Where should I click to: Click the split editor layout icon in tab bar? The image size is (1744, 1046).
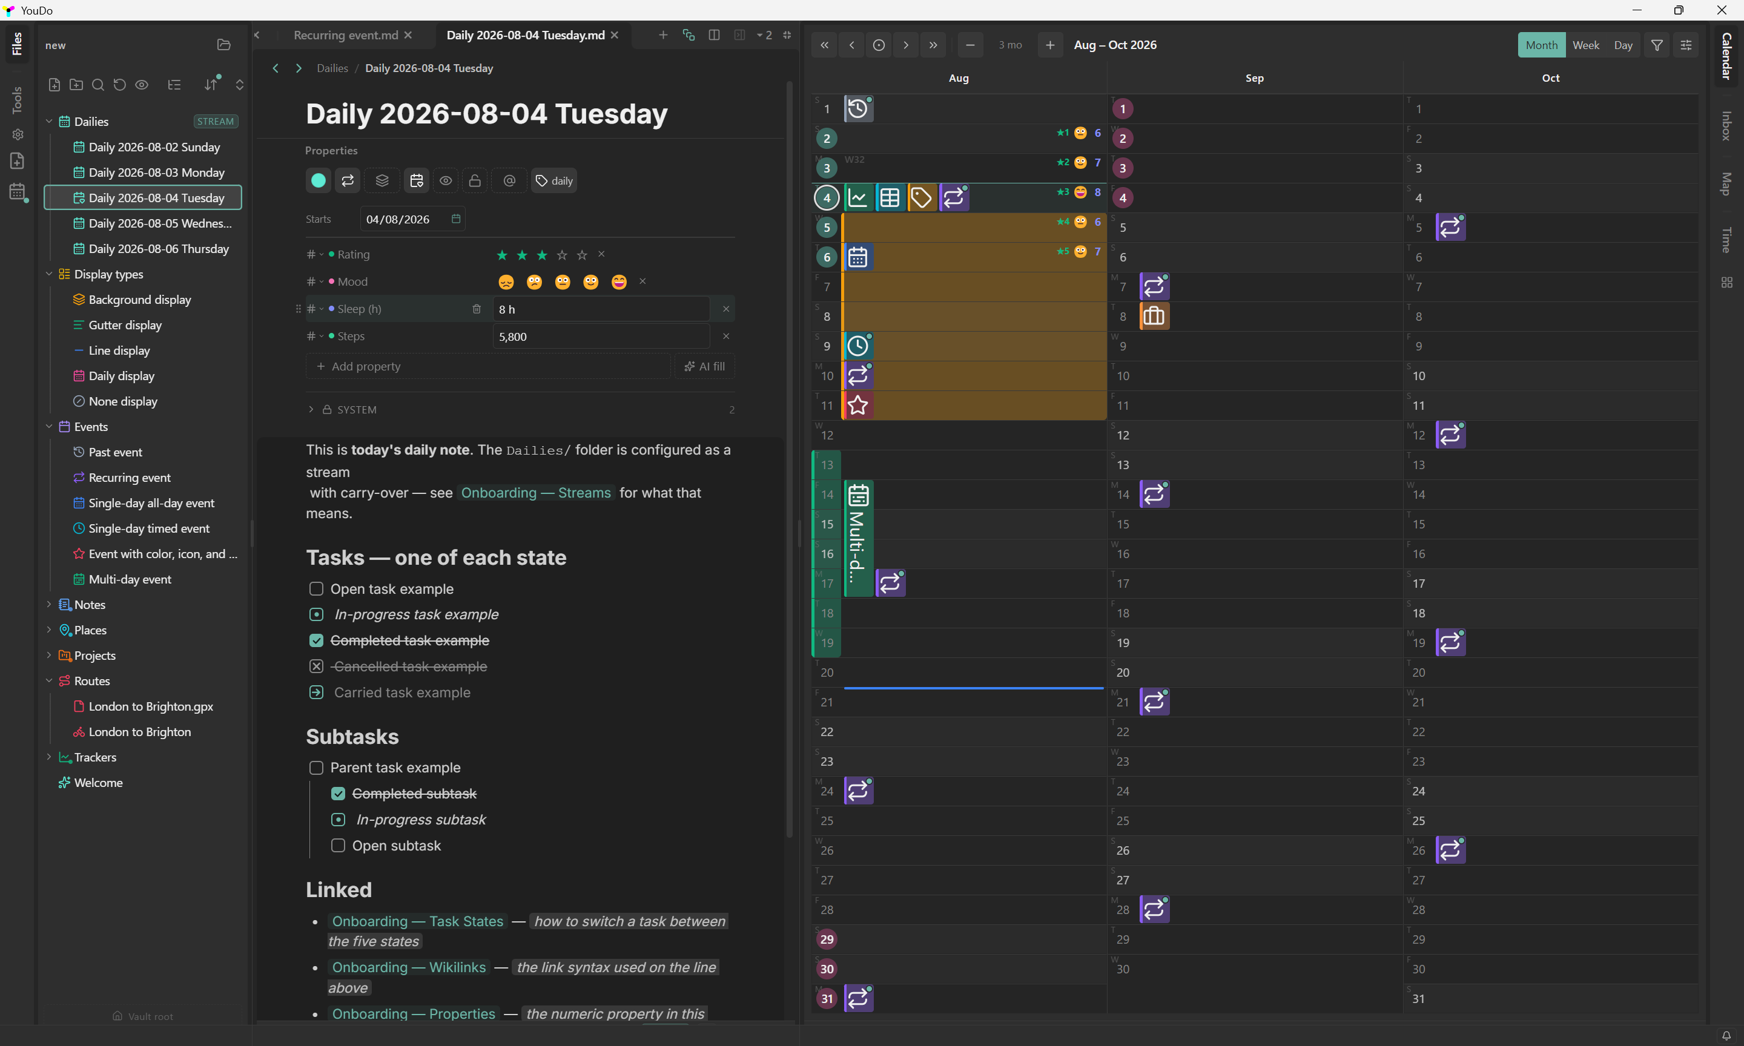tap(713, 35)
